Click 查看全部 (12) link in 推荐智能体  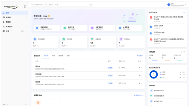coord(138,95)
